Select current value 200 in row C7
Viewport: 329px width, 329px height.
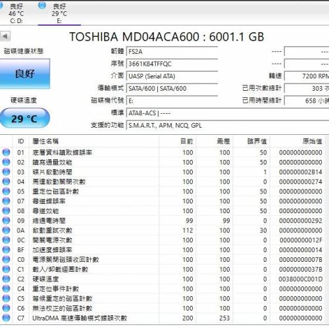188,318
